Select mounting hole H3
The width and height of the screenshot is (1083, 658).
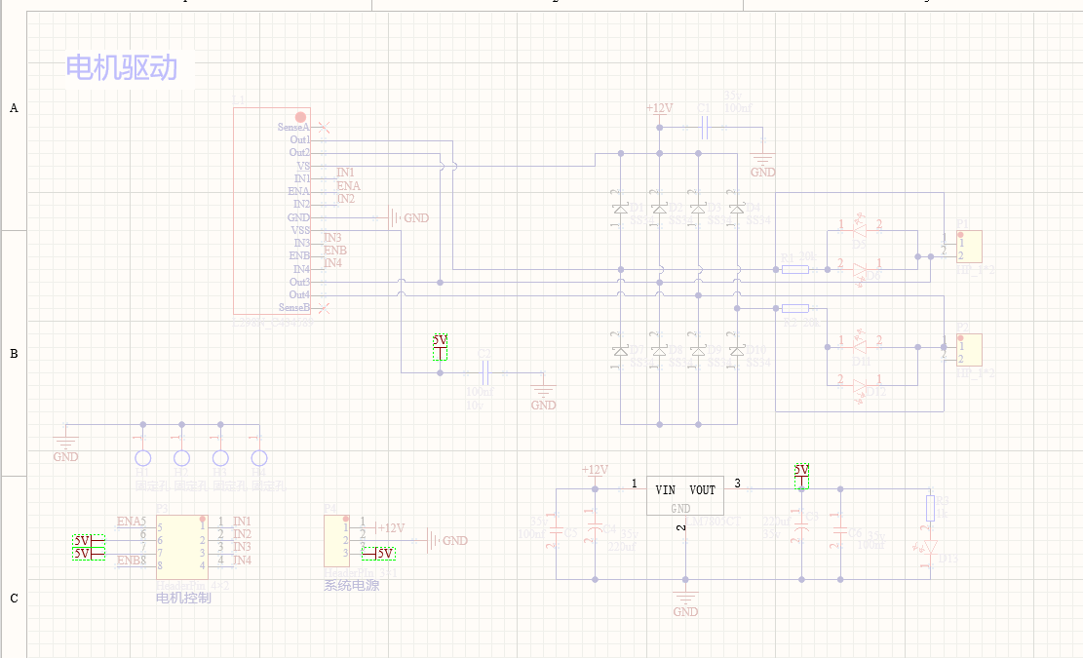pos(220,458)
